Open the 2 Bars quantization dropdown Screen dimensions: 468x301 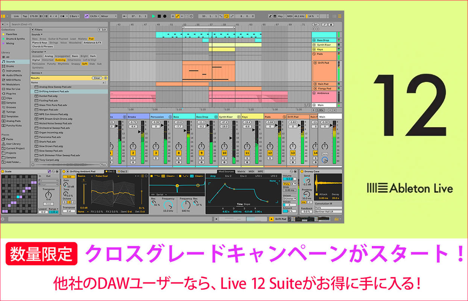(x=74, y=16)
